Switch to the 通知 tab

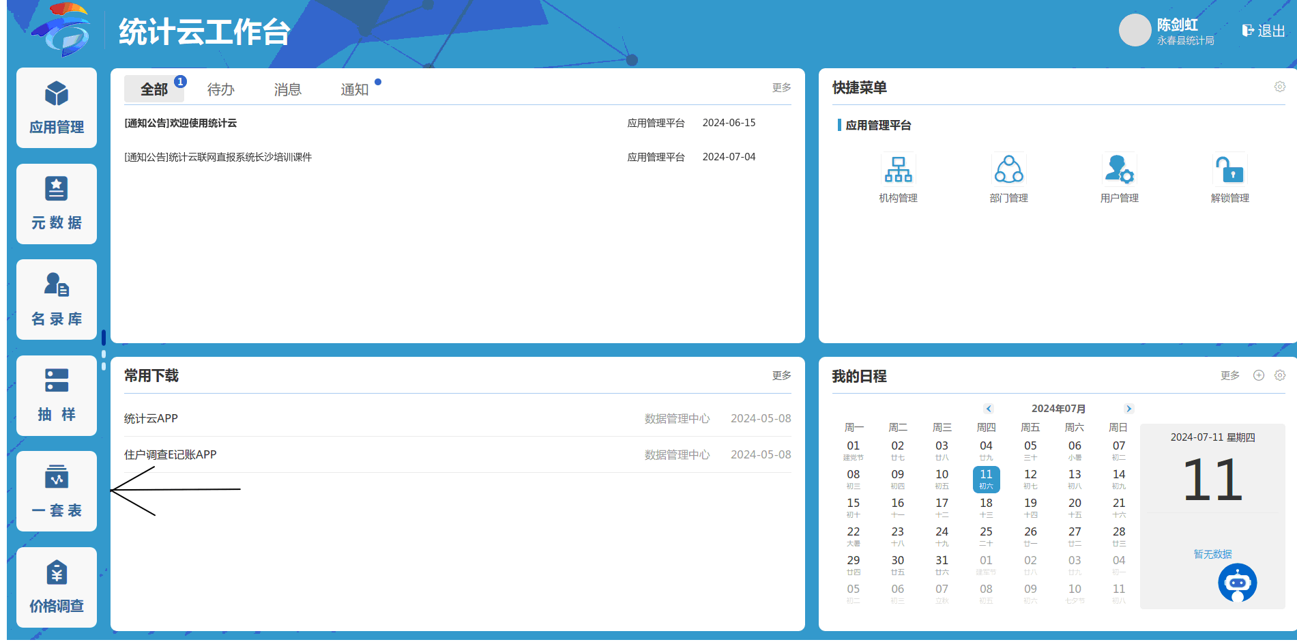[x=355, y=89]
